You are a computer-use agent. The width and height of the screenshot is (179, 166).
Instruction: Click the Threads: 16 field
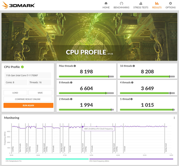pos(39,82)
